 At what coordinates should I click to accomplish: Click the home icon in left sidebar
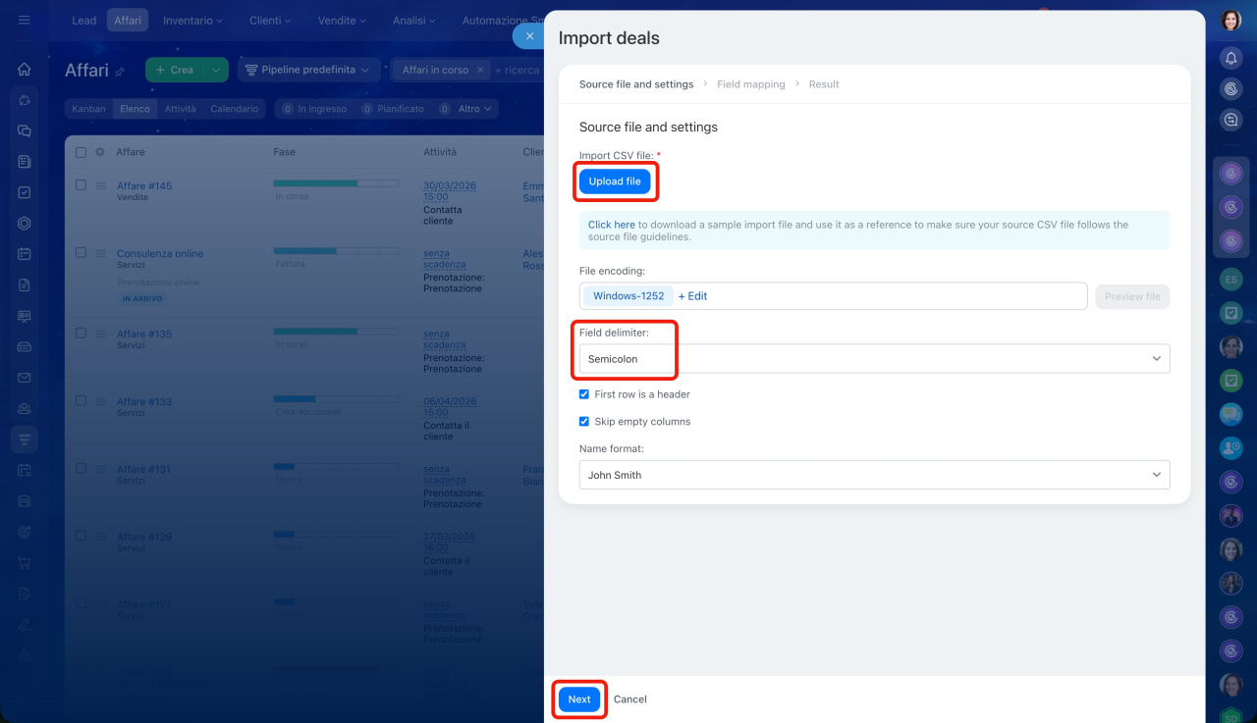(25, 70)
